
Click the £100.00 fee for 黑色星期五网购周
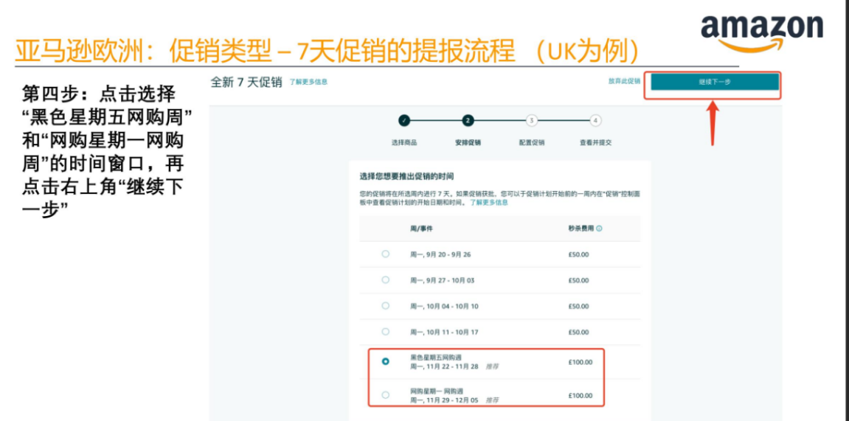coord(580,362)
